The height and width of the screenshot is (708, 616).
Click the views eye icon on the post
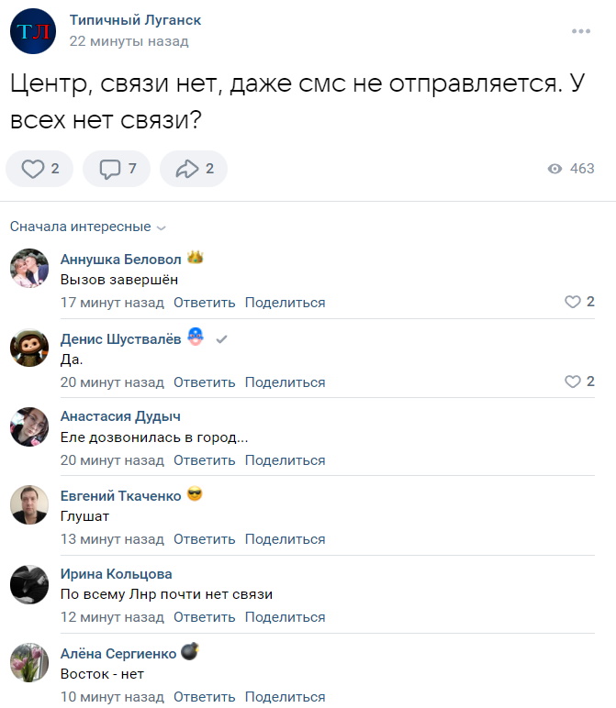[554, 169]
